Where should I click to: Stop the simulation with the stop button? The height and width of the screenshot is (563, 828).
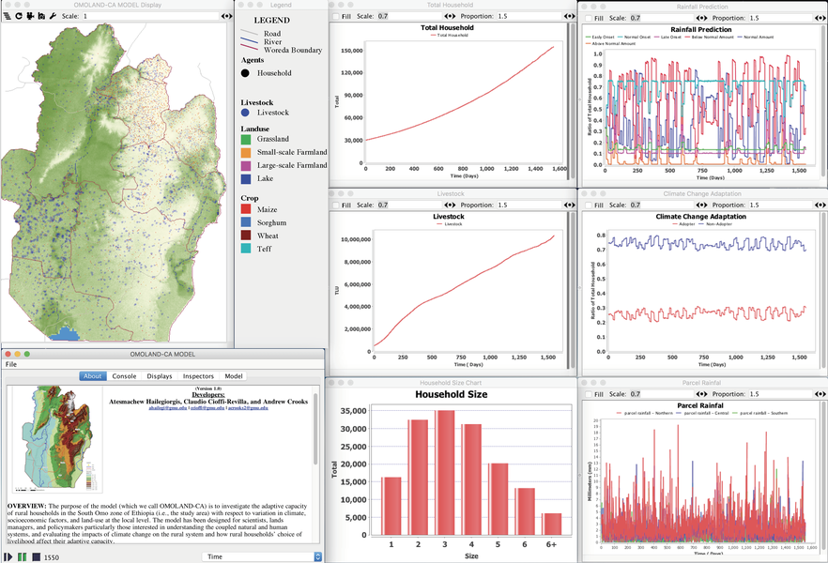36,556
